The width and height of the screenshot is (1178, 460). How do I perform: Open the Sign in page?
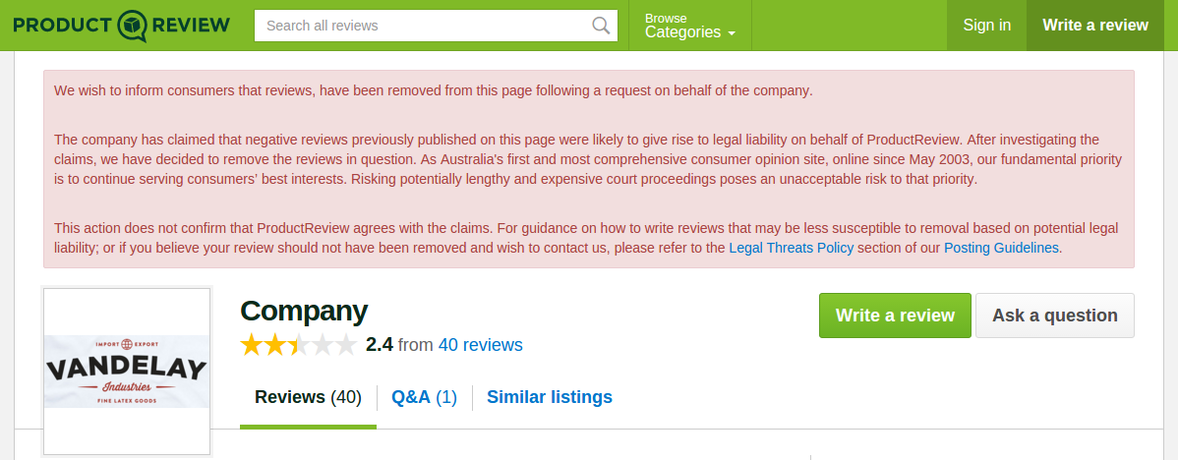point(986,26)
